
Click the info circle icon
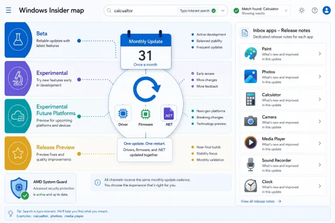tap(98, 182)
